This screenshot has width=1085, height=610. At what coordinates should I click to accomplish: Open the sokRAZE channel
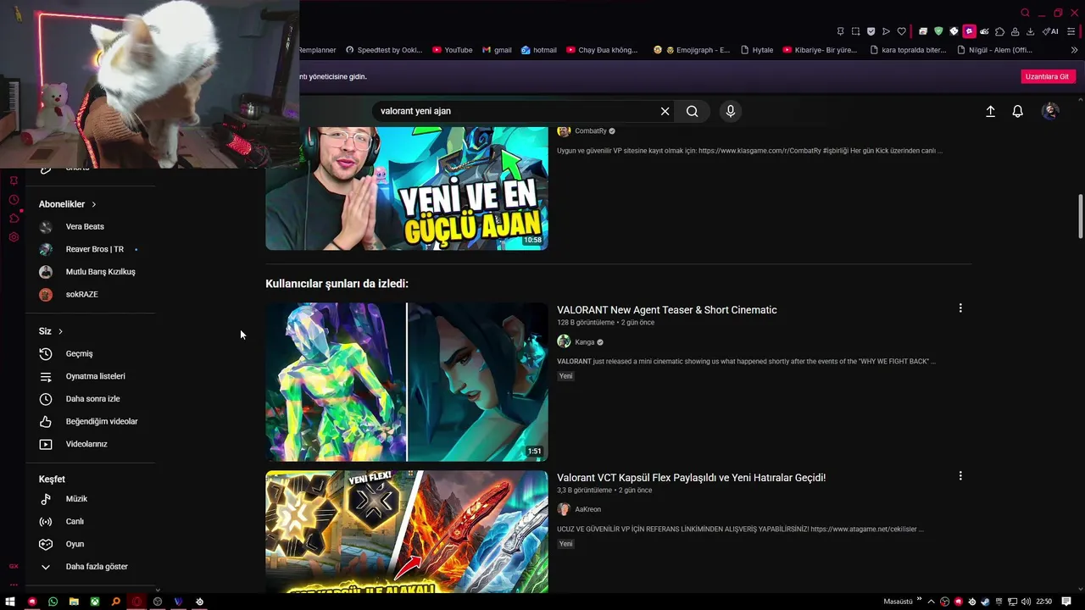91,295
